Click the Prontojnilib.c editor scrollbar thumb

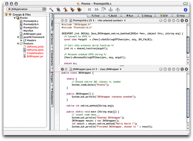coord(188,45)
